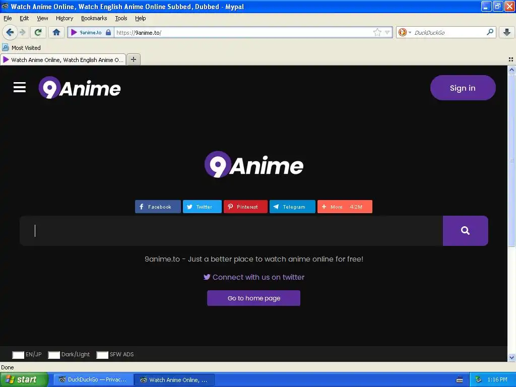Click the network tray icon near clock
The height and width of the screenshot is (387, 516).
[x=479, y=380]
